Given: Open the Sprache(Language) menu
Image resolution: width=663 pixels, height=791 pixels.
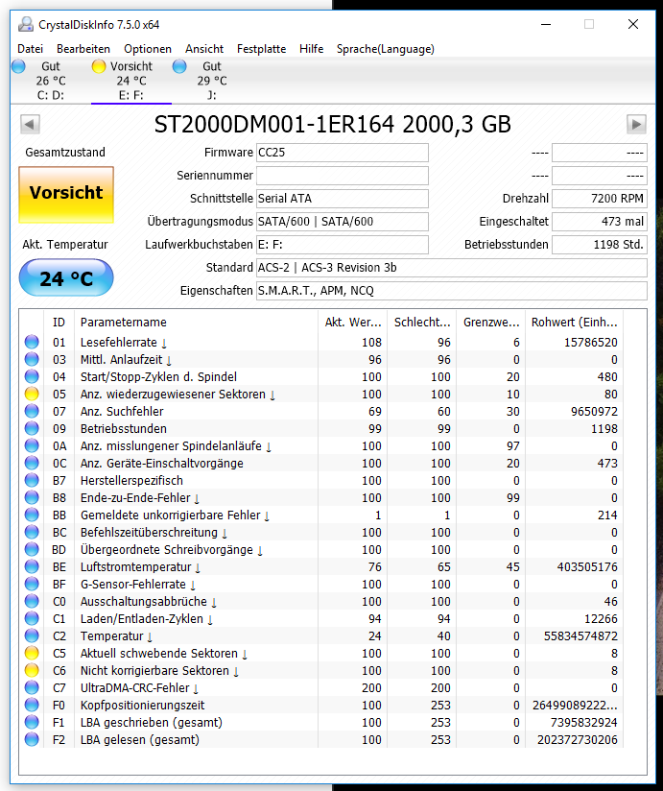Looking at the screenshot, I should (385, 49).
